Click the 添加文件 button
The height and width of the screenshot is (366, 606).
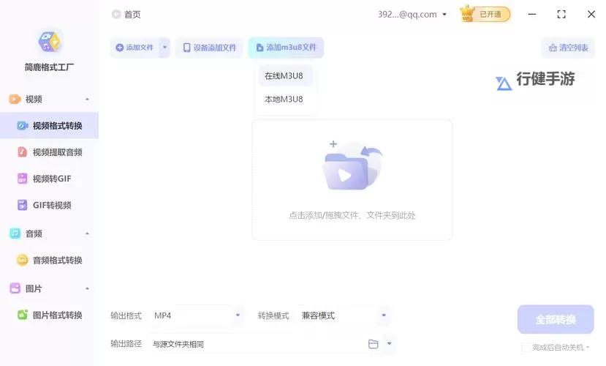(135, 48)
